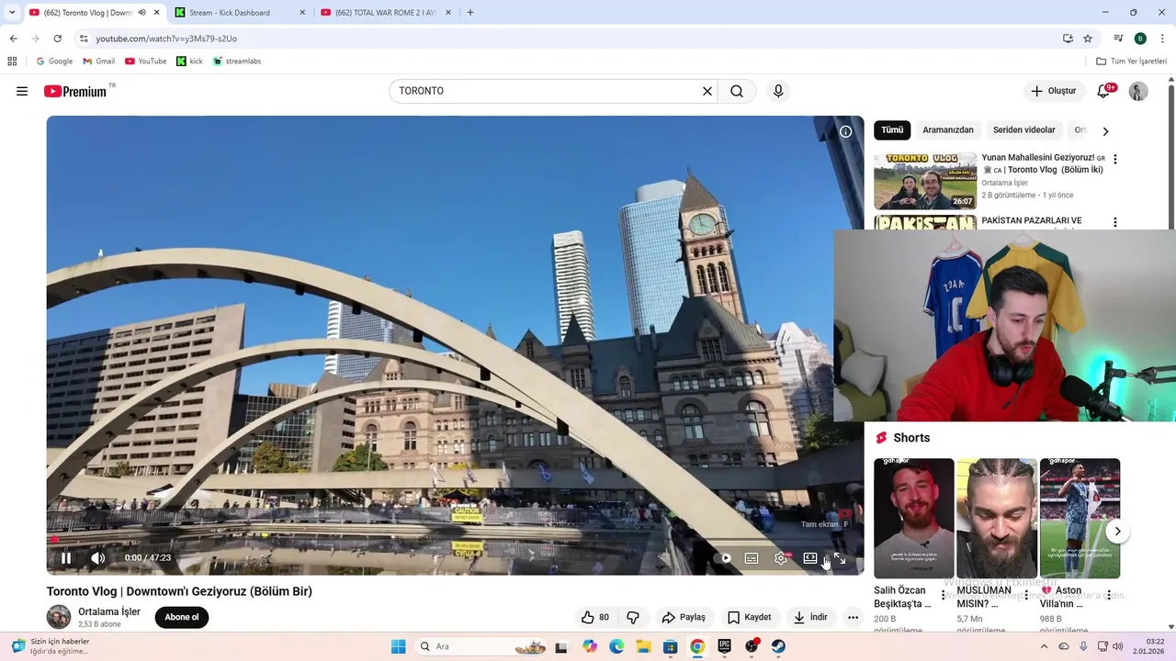Open Chrome media control icon

[x=1118, y=39]
